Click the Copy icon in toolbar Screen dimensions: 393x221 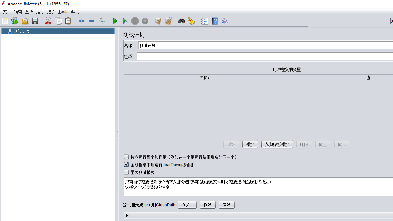click(x=58, y=21)
